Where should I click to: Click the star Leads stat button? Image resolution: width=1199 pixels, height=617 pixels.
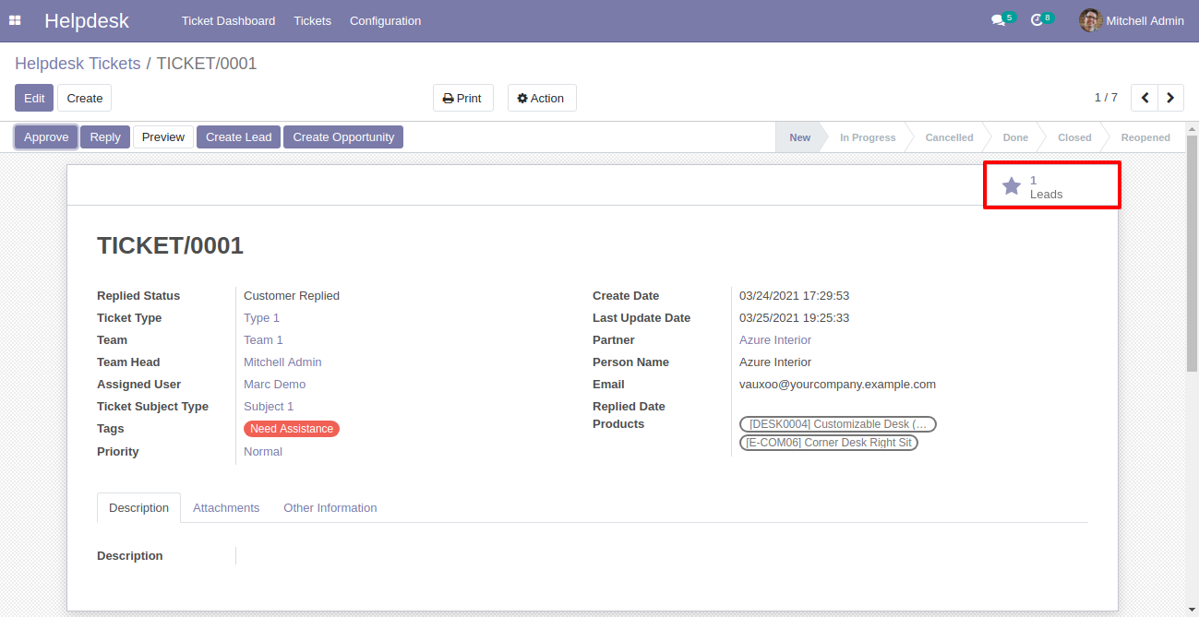(1050, 186)
